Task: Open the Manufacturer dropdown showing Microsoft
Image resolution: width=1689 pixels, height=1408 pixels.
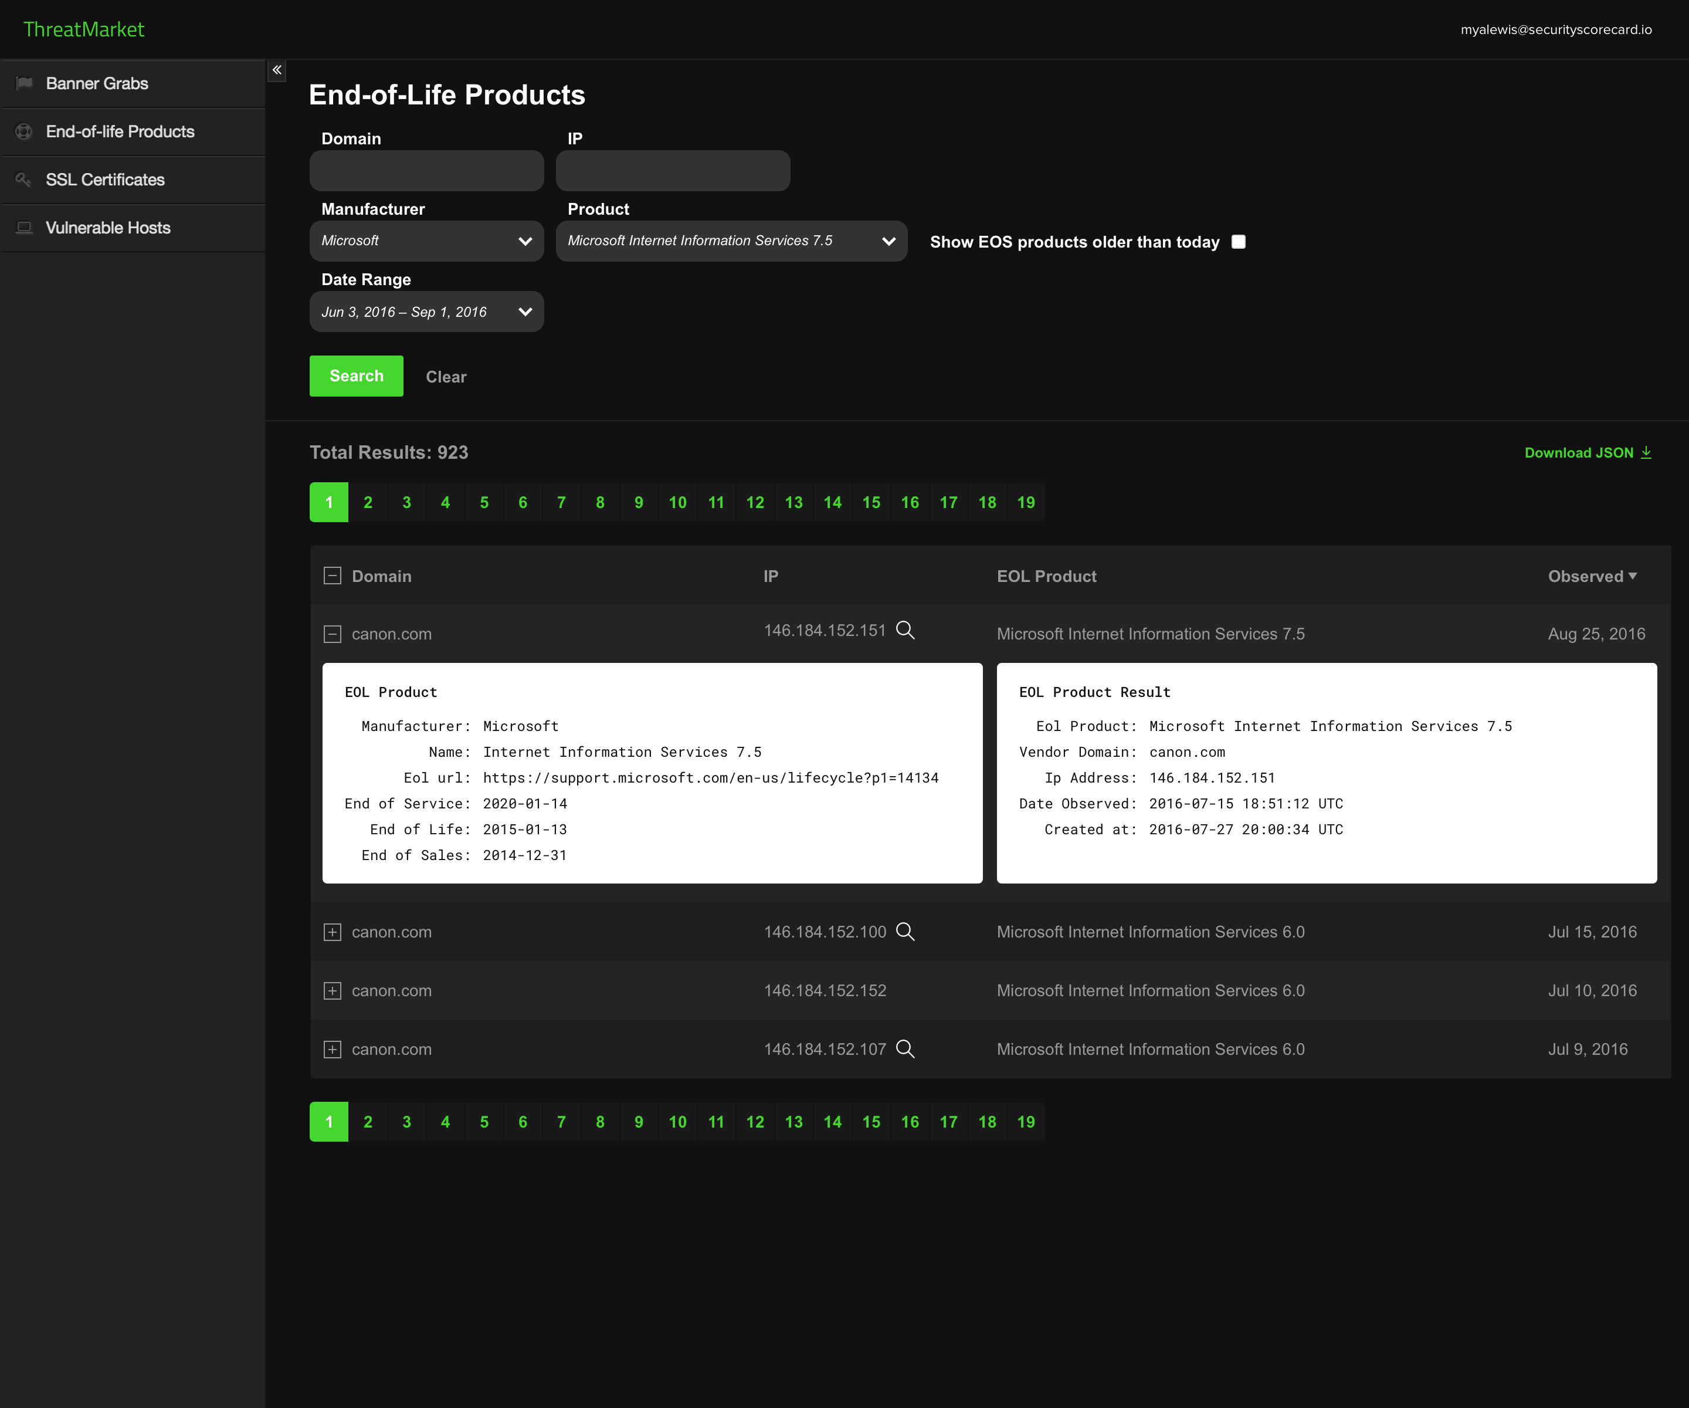Action: pyautogui.click(x=426, y=241)
